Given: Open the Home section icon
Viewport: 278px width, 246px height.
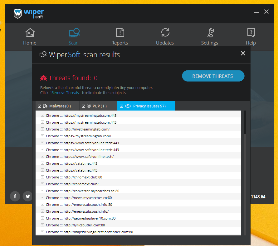Looking at the screenshot, I should (x=30, y=33).
